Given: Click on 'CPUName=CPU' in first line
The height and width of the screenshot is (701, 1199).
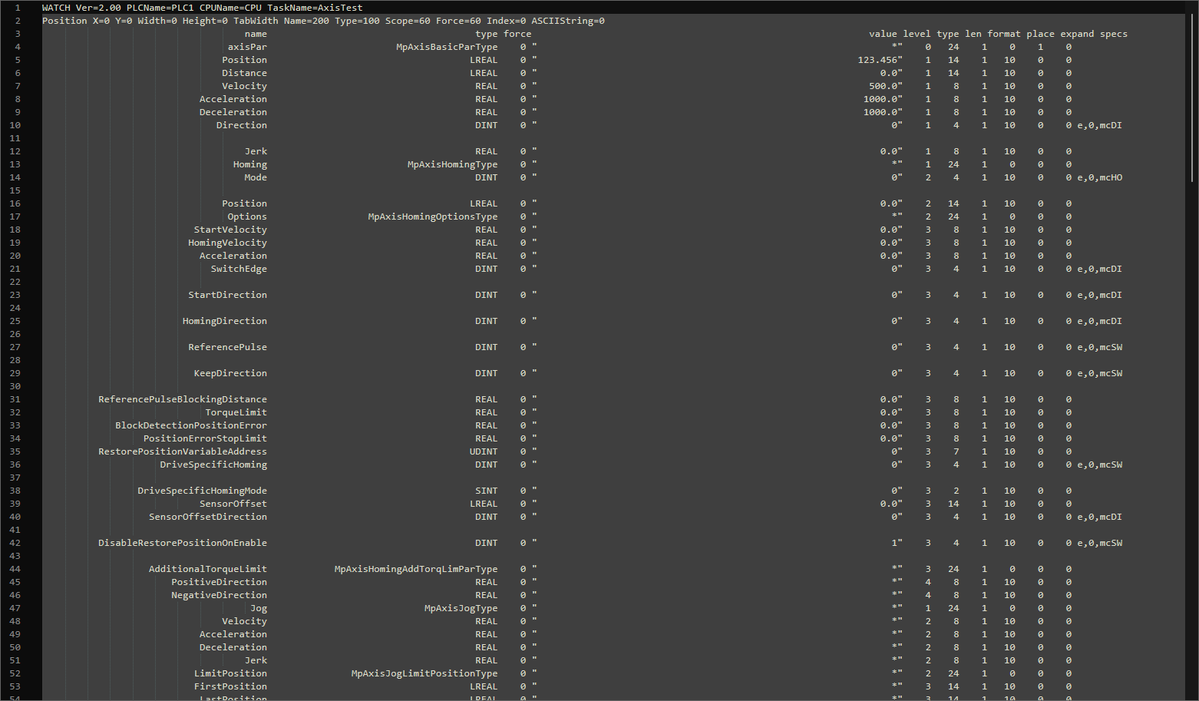Looking at the screenshot, I should 230,8.
